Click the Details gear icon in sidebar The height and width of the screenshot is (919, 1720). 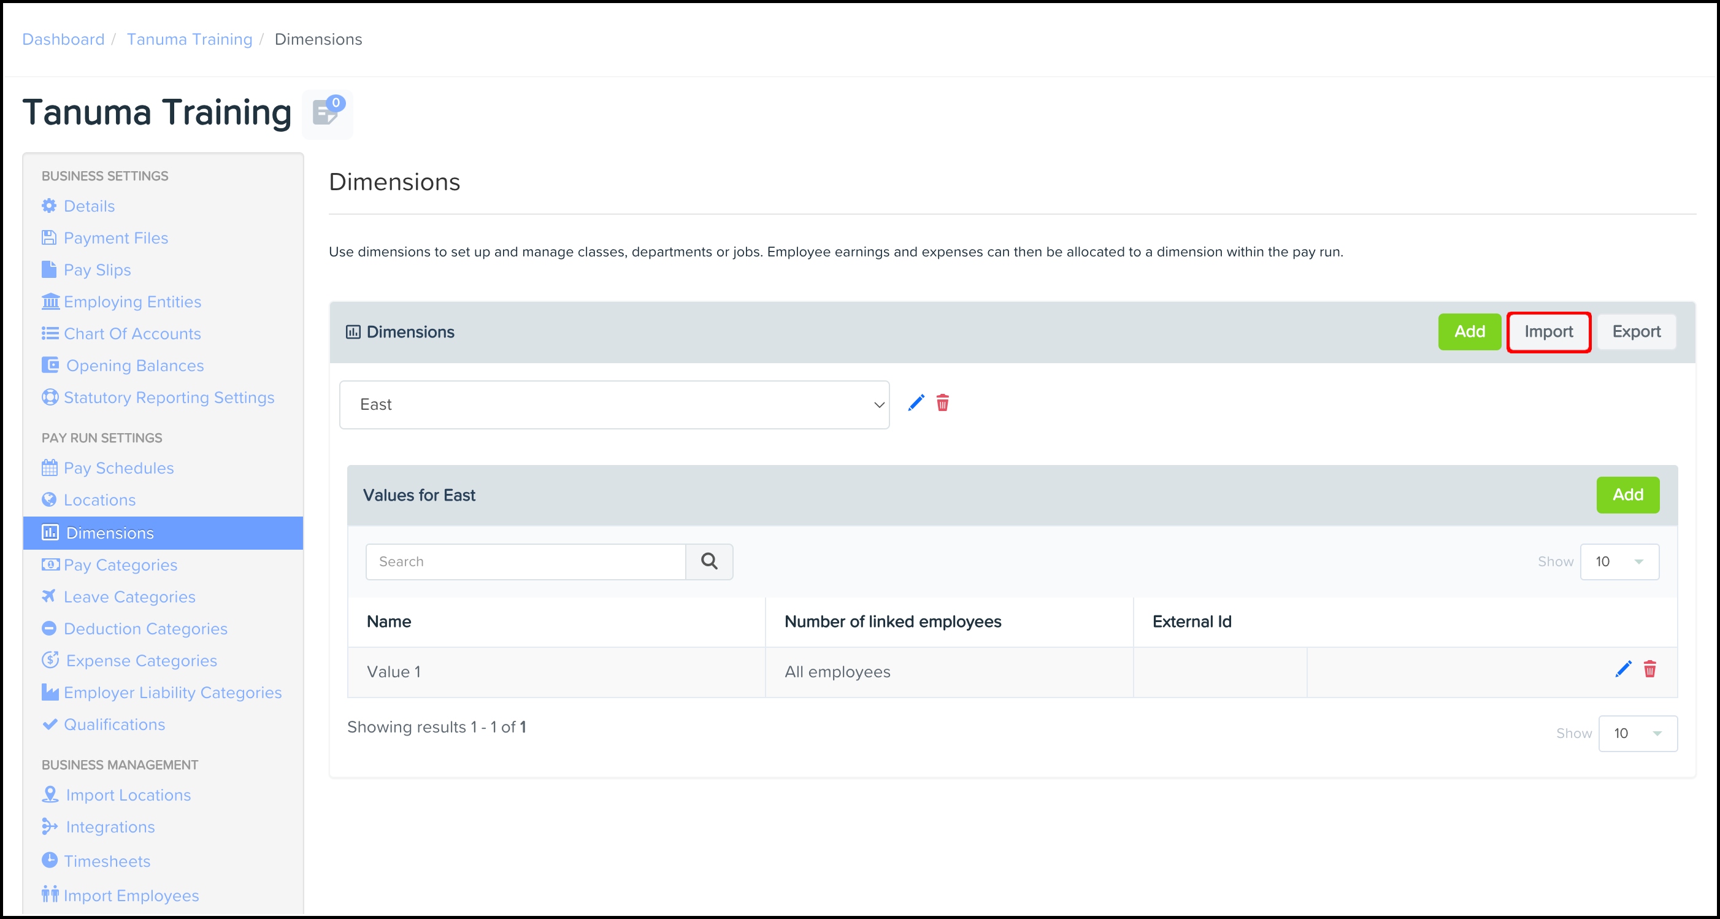pyautogui.click(x=48, y=206)
